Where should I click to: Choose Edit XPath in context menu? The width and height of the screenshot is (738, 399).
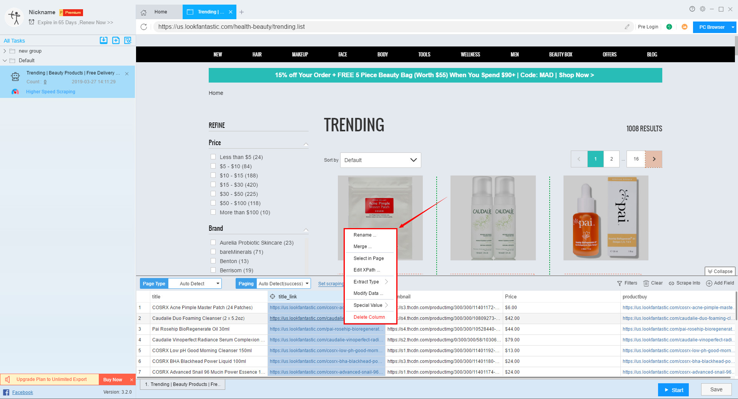pos(371,270)
